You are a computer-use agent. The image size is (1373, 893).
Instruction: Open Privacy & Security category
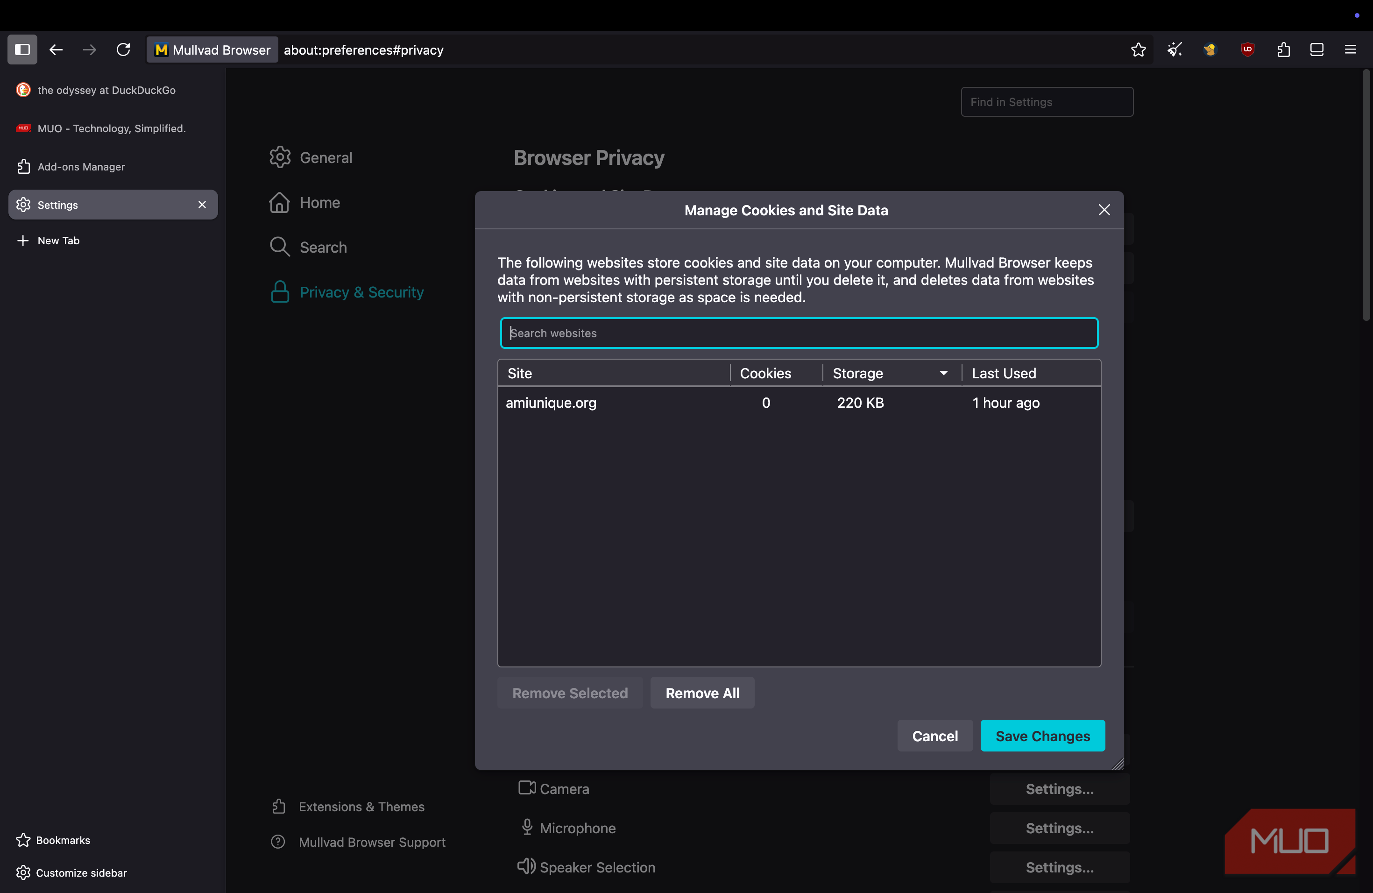[347, 292]
